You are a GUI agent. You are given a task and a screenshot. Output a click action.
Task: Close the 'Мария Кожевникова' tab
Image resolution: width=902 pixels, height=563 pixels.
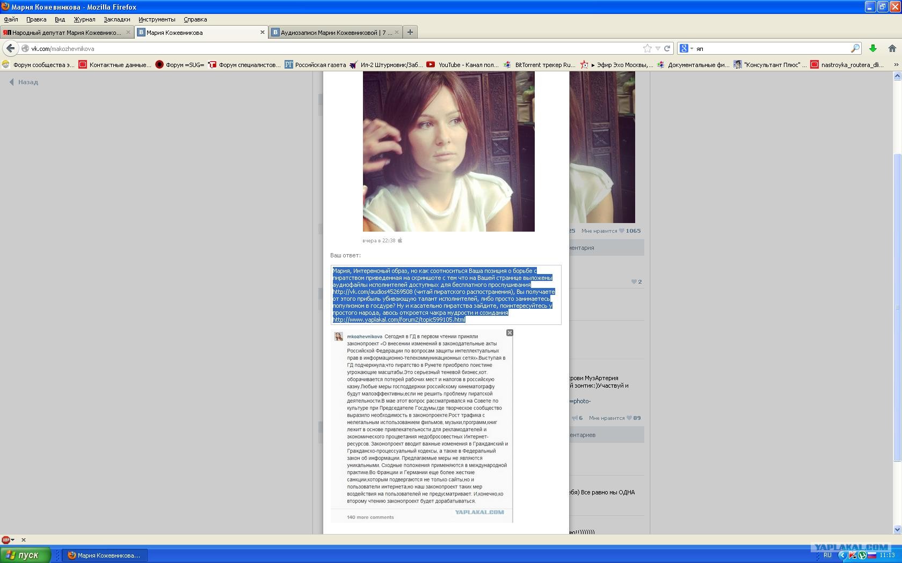263,32
